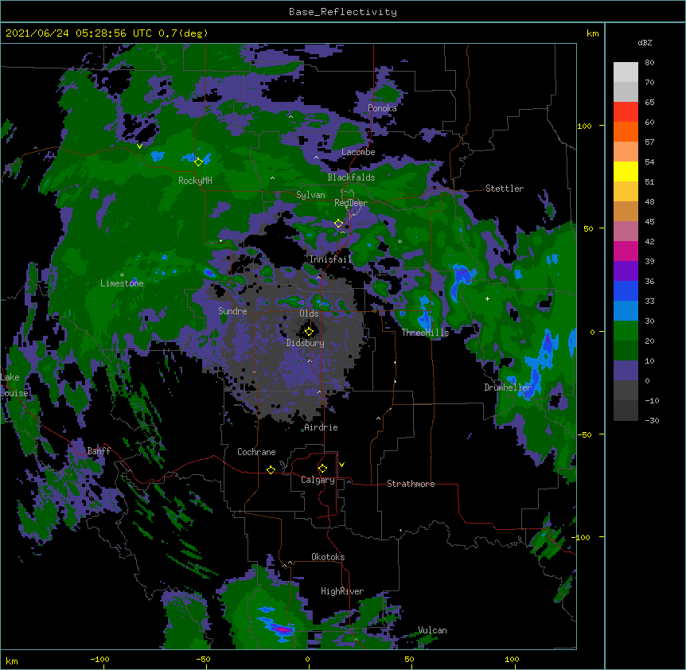Pick the orange 60 dBZ legend swatch
Viewport: 686px width, 670px height.
point(626,131)
